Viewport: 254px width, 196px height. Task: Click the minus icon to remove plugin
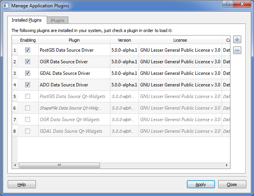[237, 50]
